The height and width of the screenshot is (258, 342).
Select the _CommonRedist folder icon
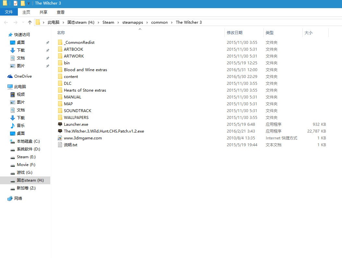click(x=60, y=42)
